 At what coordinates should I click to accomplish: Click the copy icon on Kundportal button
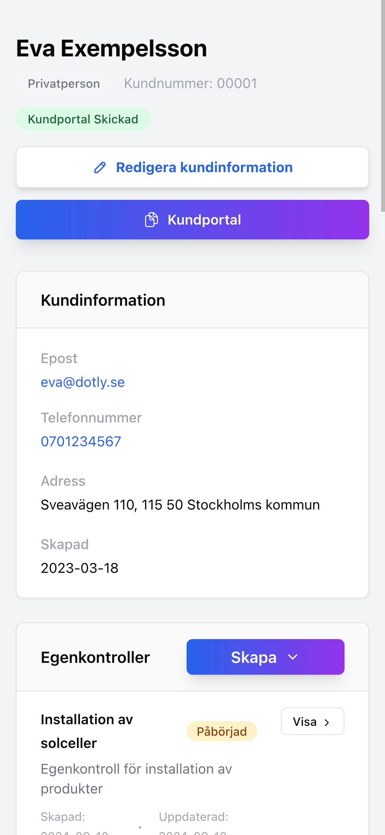tap(151, 220)
